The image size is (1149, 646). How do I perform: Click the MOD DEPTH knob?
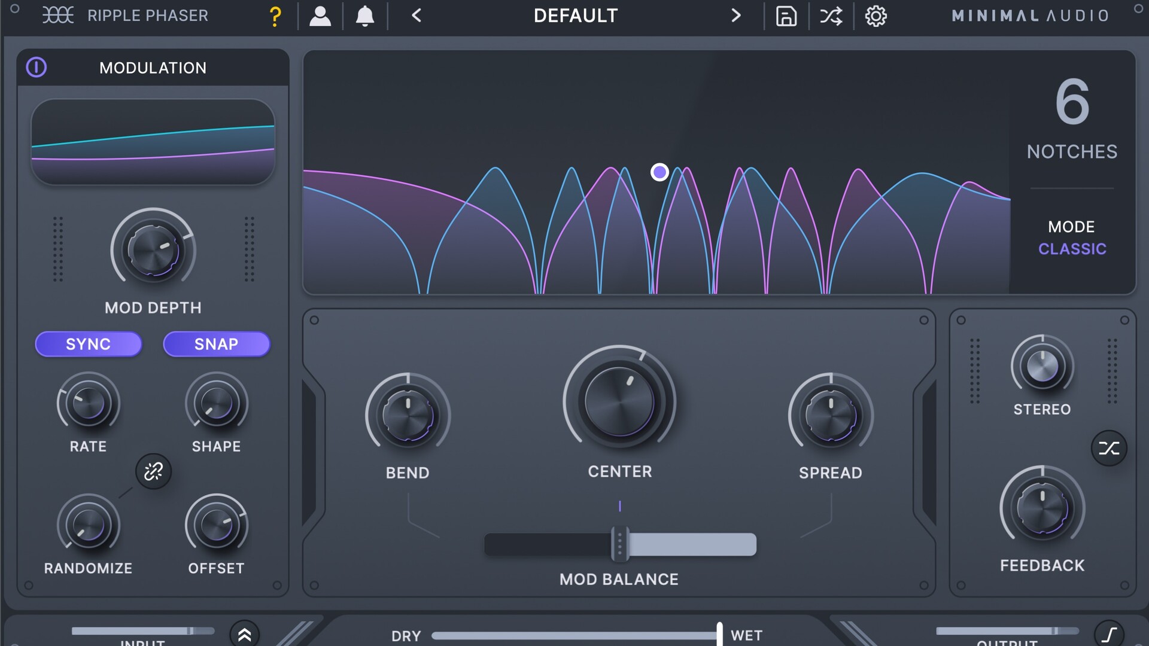(153, 249)
